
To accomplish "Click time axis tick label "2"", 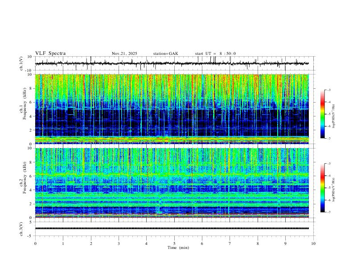I will click(91, 244).
